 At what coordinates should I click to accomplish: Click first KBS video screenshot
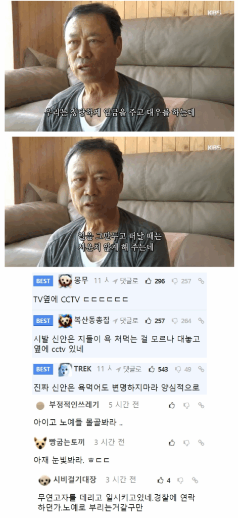[119, 66]
